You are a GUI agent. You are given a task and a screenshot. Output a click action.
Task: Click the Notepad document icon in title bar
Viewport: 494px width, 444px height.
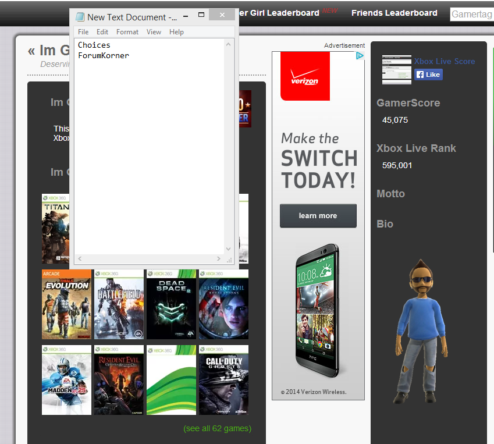click(x=80, y=17)
